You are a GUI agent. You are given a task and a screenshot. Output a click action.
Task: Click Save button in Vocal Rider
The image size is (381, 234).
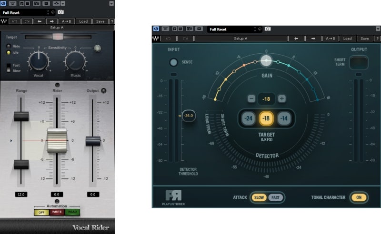[100, 21]
